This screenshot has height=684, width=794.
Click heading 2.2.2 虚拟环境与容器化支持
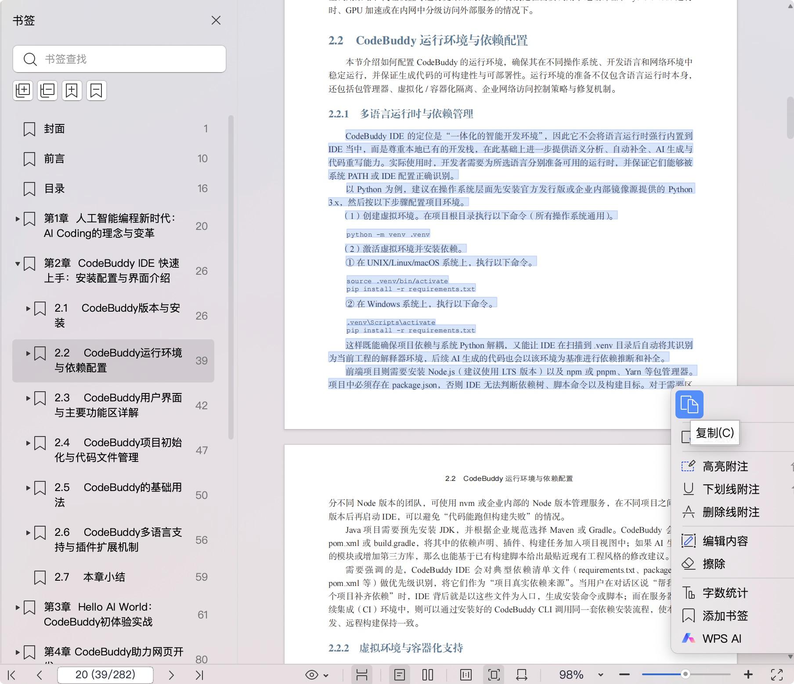click(396, 648)
